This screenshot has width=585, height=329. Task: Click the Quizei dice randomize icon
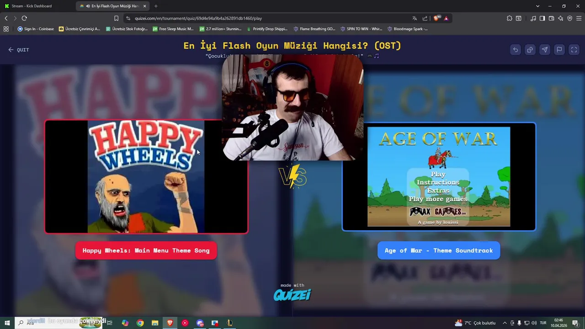(x=530, y=50)
